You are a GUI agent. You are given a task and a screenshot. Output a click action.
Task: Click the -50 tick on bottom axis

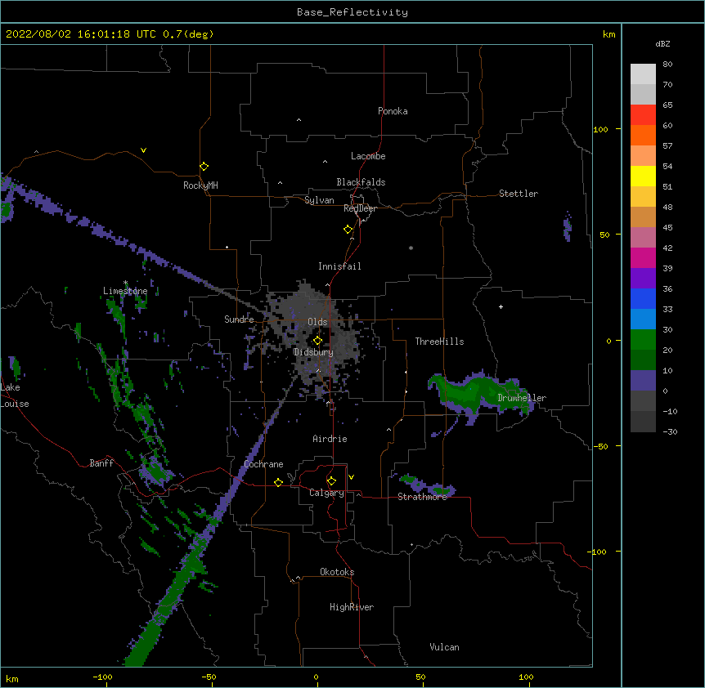pyautogui.click(x=209, y=677)
